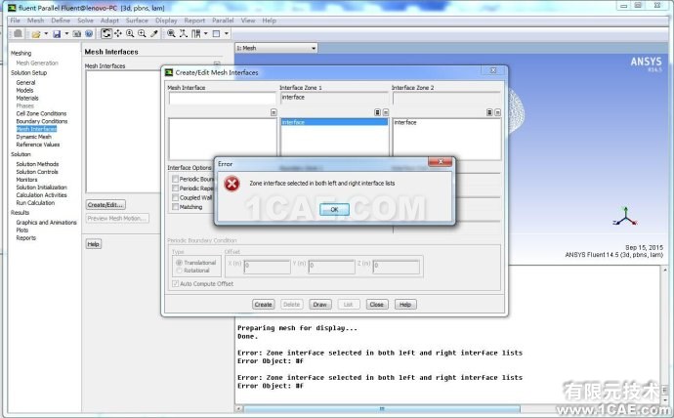Select the Translational radio button

click(180, 263)
